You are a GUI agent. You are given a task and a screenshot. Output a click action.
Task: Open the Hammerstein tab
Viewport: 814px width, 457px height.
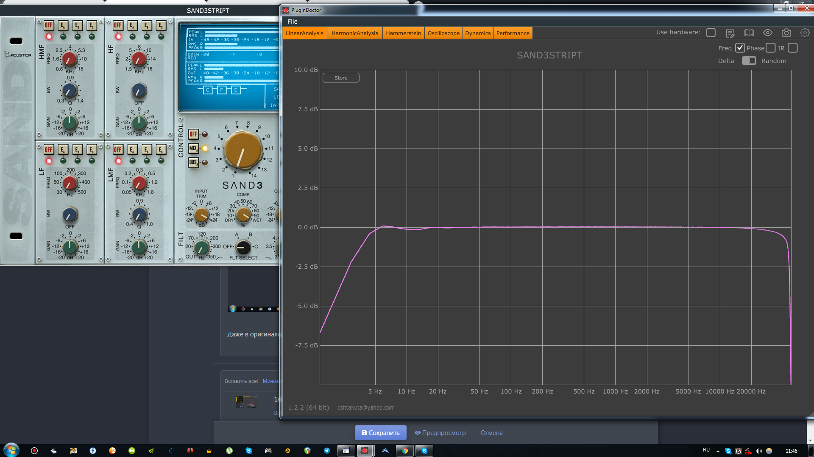403,33
